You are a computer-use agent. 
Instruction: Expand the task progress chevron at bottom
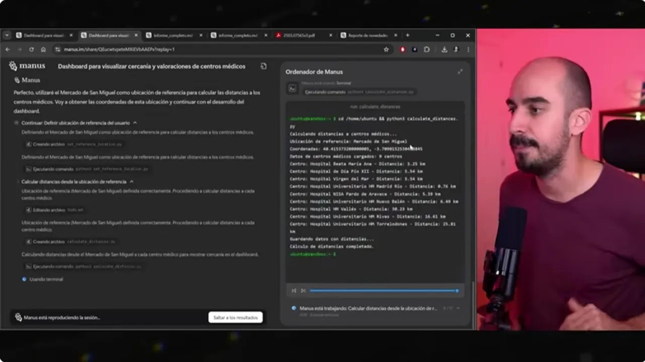(458, 308)
